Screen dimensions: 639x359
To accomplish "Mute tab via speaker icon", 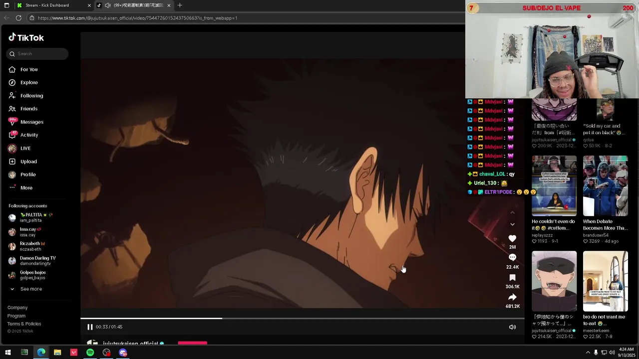I will tap(107, 5).
